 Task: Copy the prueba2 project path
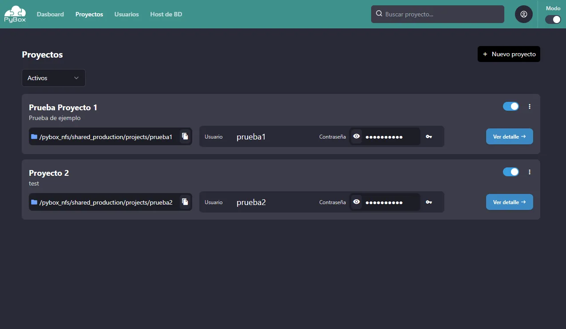tap(185, 202)
